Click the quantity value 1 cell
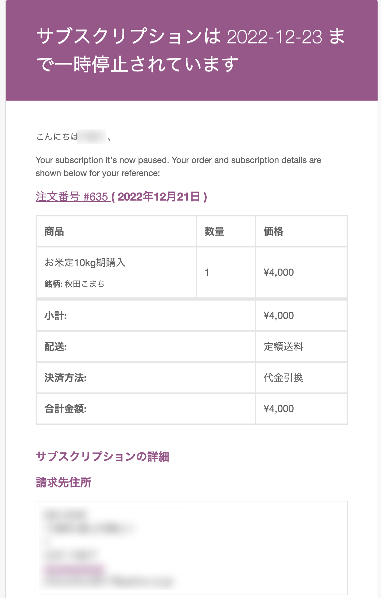381x598 pixels. [226, 272]
